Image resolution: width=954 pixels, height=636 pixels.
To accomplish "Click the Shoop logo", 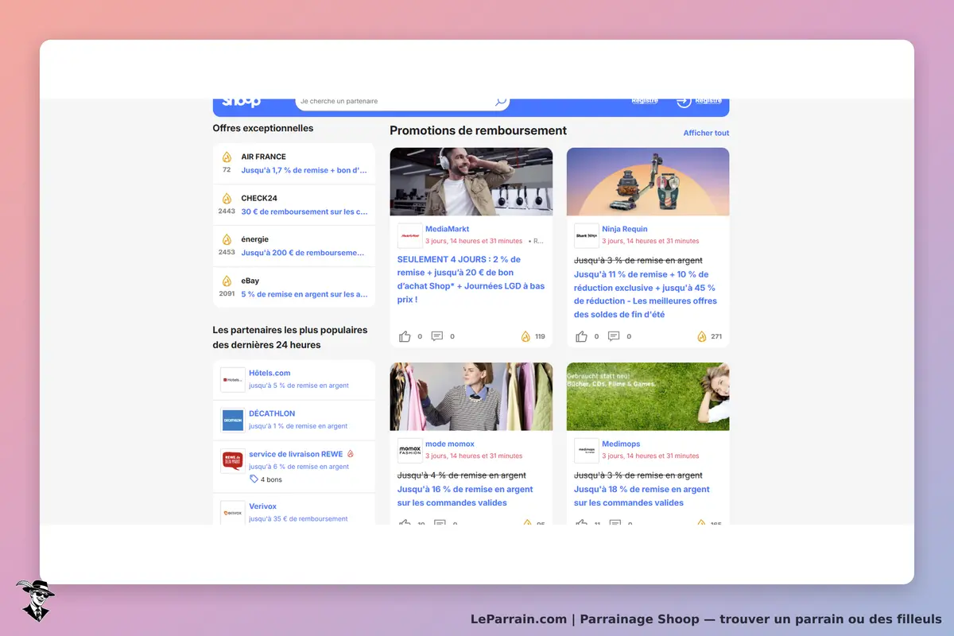I will 241,102.
